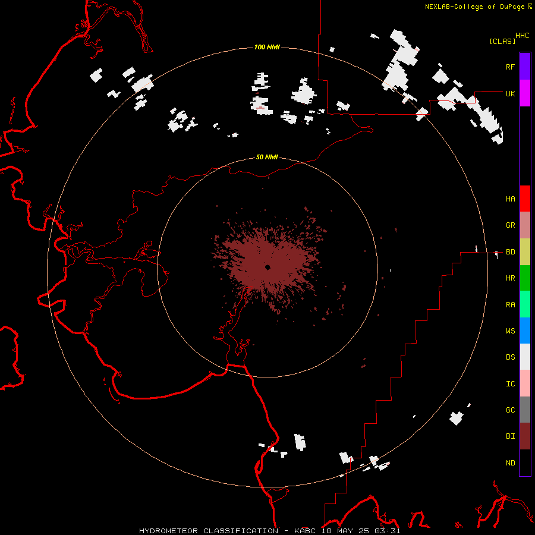
Task: Click the RF legend label
Action: point(510,67)
